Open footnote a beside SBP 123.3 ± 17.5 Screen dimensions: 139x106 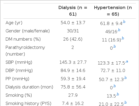coord(127,61)
